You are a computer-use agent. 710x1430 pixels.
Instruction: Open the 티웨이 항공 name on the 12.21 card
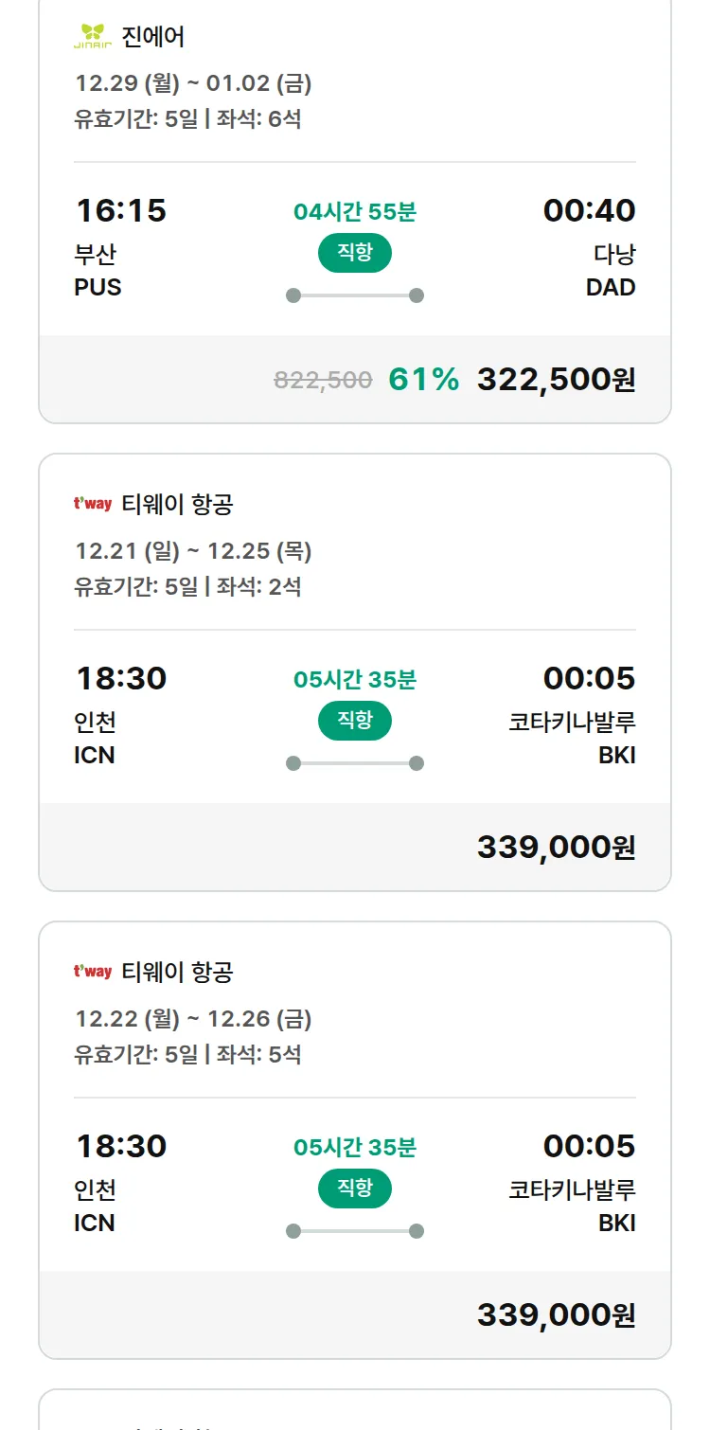click(177, 505)
